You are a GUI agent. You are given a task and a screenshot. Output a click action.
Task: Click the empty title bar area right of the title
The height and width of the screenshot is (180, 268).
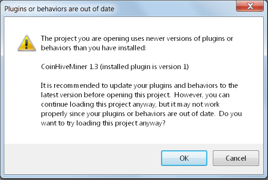point(174,8)
